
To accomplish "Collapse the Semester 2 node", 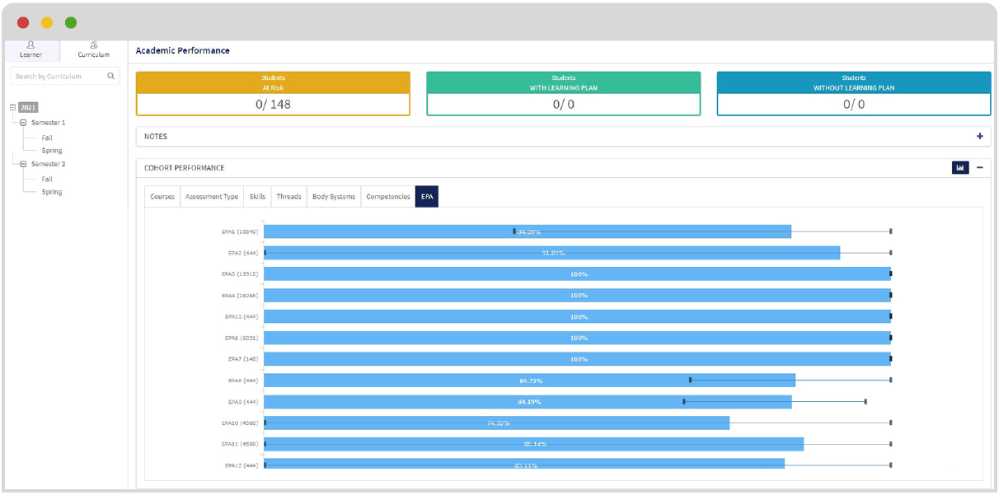I will pyautogui.click(x=23, y=164).
